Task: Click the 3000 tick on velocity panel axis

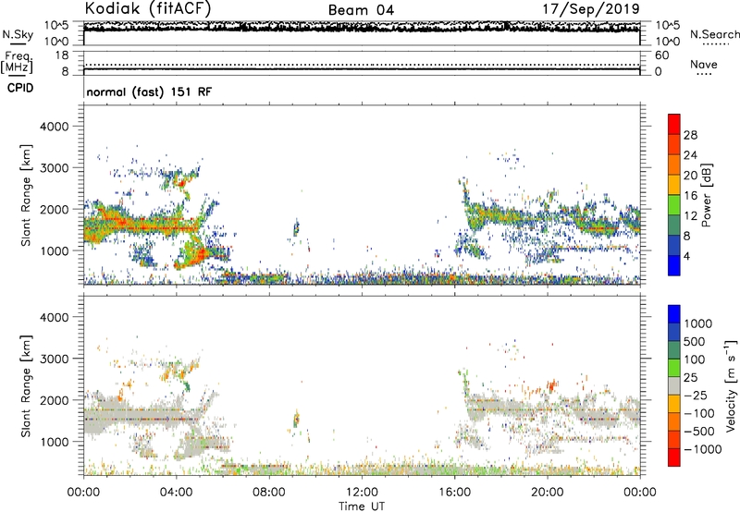Action: tap(54, 359)
